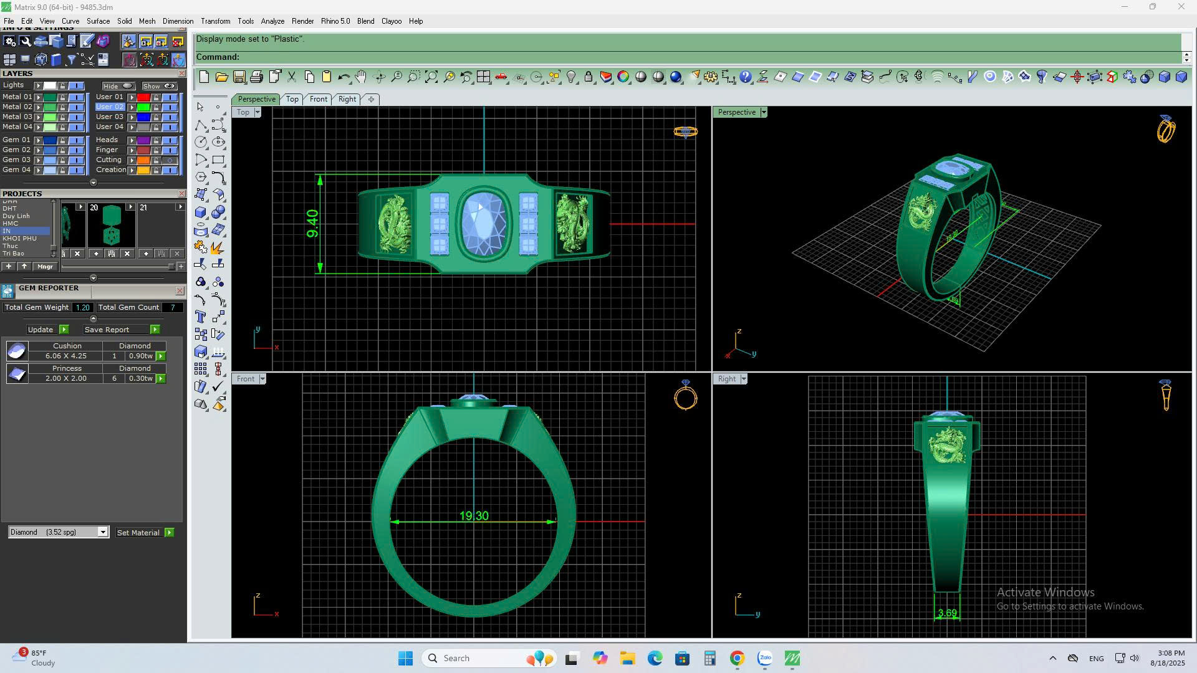
Task: Expand the Top viewport menu arrow
Action: click(x=257, y=112)
